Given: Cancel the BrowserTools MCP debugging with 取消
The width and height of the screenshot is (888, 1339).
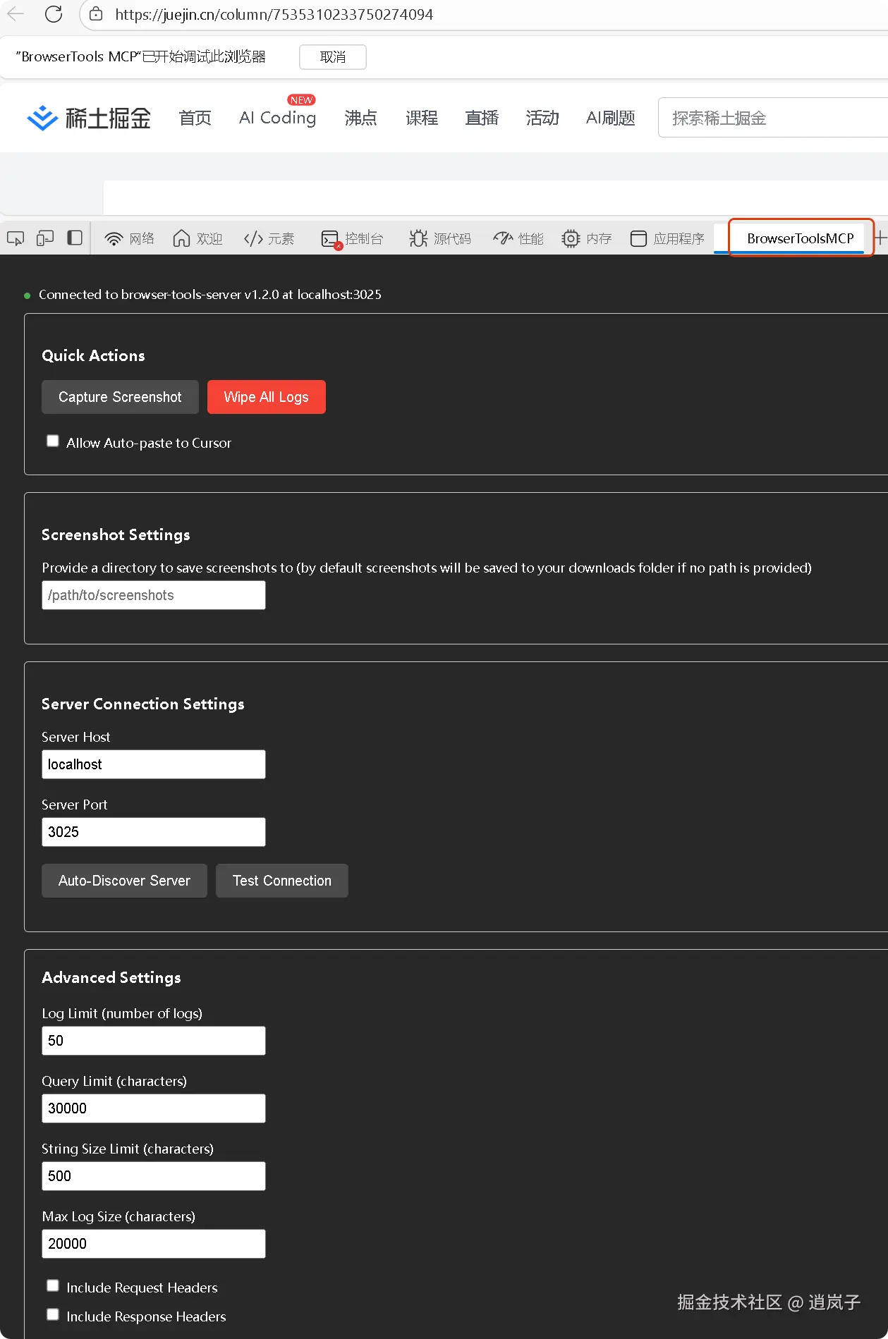Looking at the screenshot, I should (x=333, y=57).
